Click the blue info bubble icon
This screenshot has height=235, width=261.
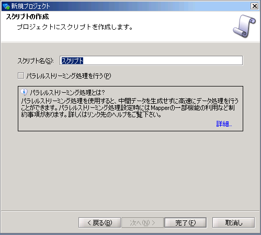click(24, 92)
